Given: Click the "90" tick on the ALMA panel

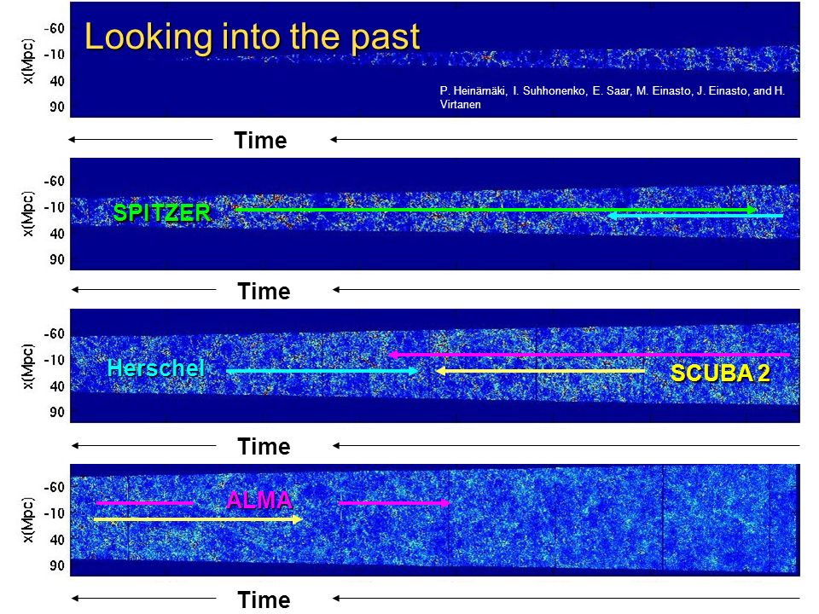Looking at the screenshot, I should click(57, 565).
